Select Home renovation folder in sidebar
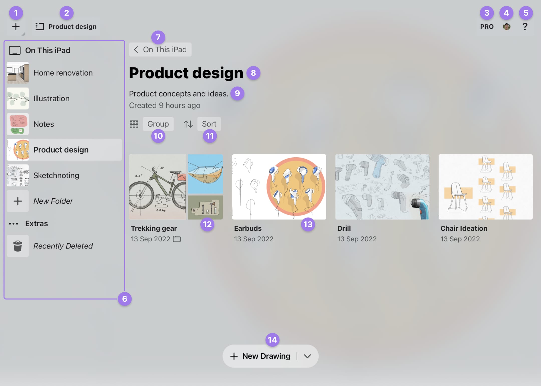The width and height of the screenshot is (541, 386). 63,73
